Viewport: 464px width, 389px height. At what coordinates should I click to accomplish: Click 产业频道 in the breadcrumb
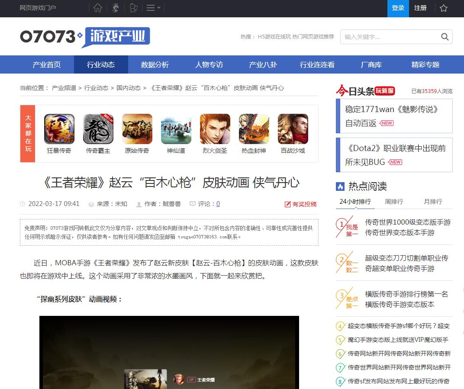point(64,88)
